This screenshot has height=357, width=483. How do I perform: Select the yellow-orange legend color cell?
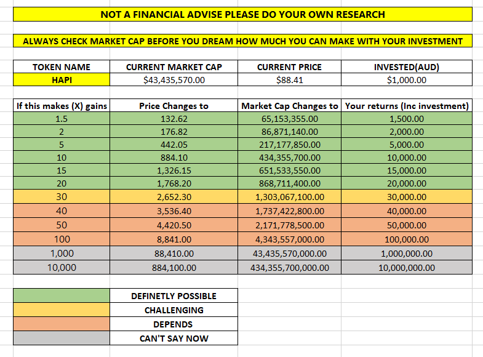point(62,310)
